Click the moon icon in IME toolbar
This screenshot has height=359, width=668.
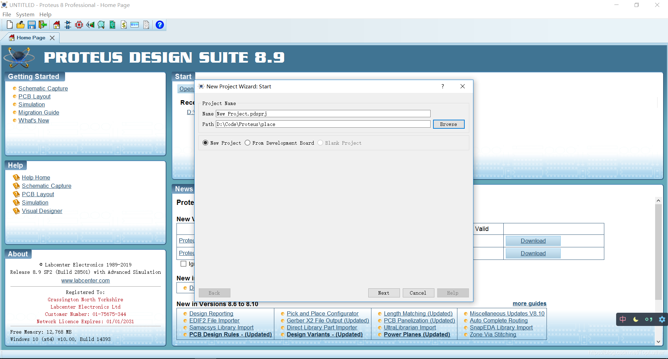pyautogui.click(x=636, y=319)
